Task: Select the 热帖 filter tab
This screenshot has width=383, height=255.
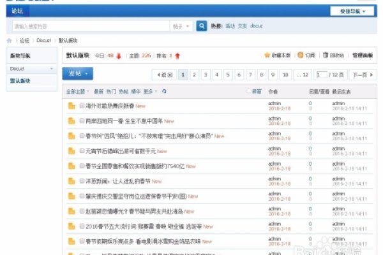Action: pos(123,92)
